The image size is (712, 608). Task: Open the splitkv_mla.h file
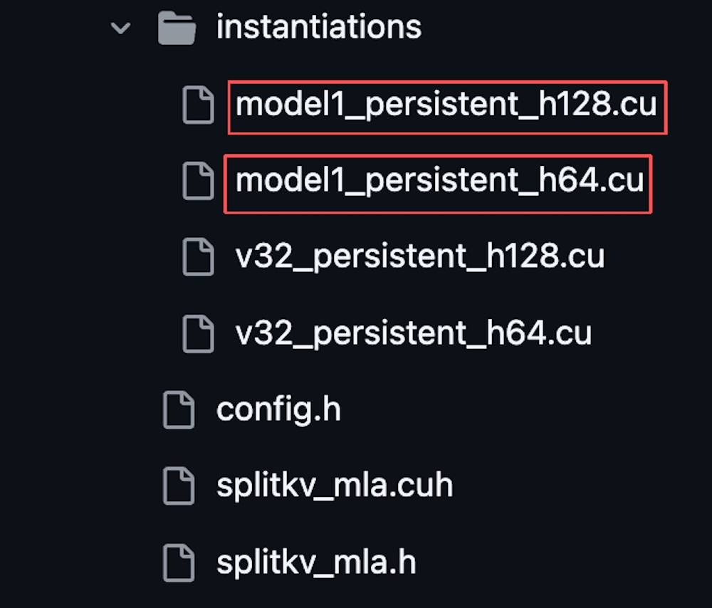pos(315,562)
